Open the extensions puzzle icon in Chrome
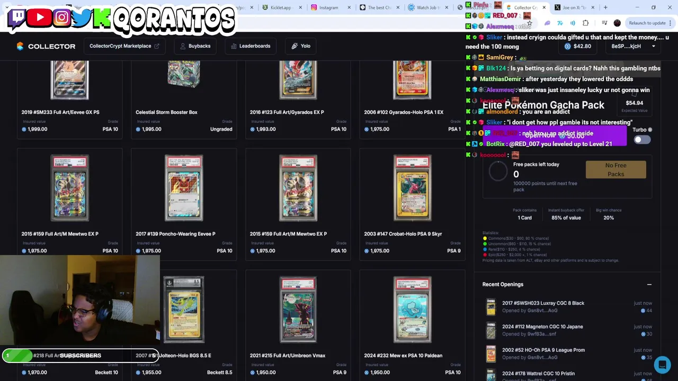This screenshot has width=678, height=381. (x=585, y=23)
